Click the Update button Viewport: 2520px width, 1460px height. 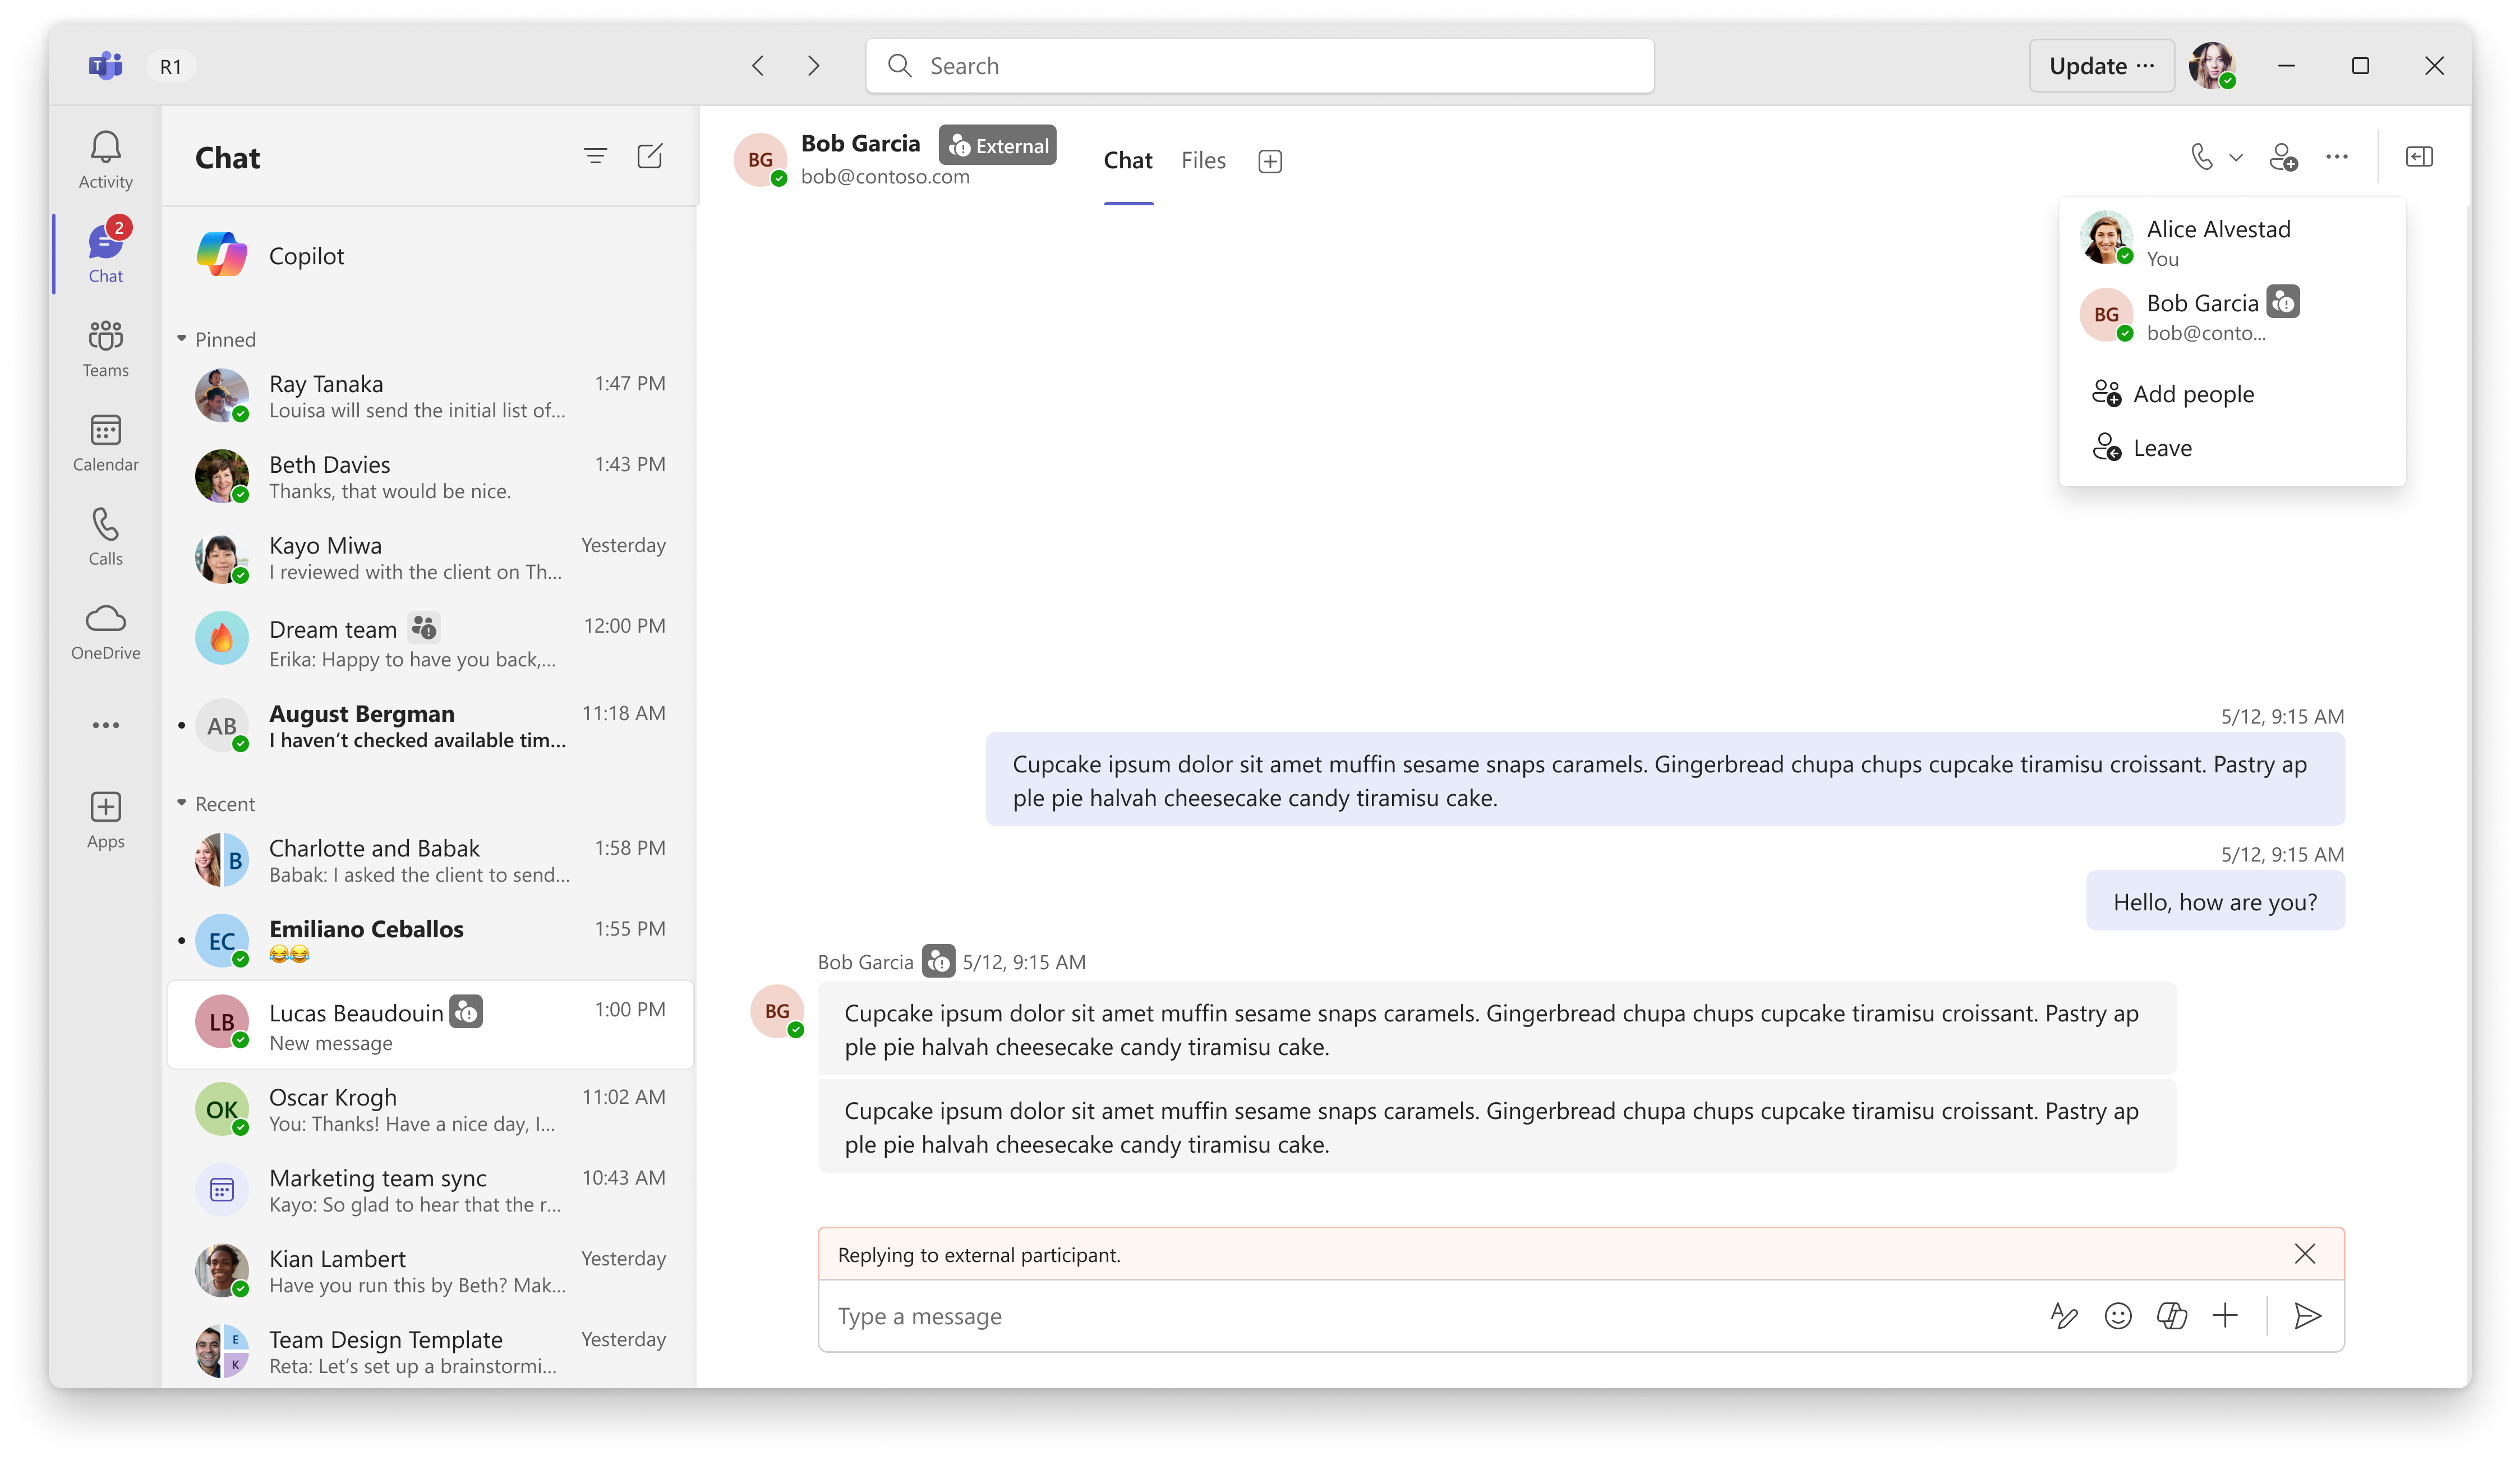[2100, 66]
